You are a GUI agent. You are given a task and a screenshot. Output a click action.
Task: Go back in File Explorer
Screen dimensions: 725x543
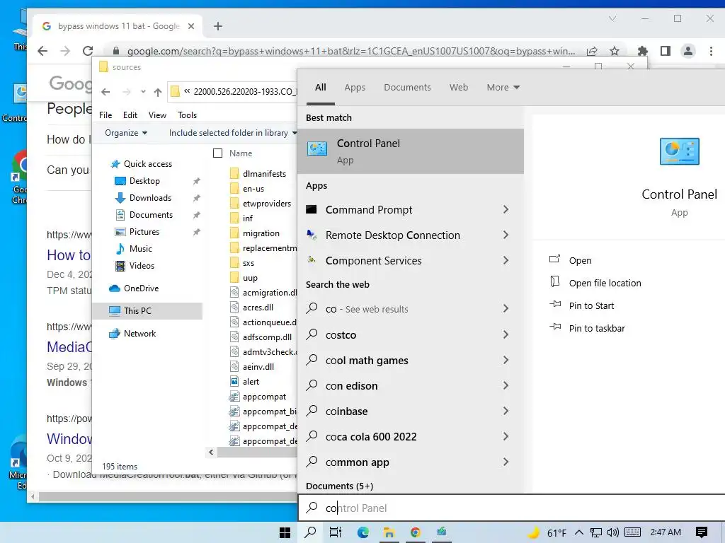tap(106, 92)
